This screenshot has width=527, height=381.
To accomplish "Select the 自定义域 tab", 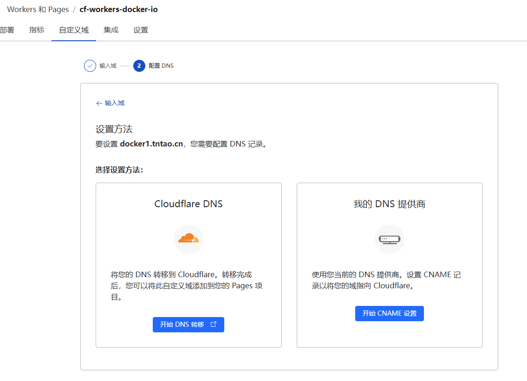I will pos(74,30).
